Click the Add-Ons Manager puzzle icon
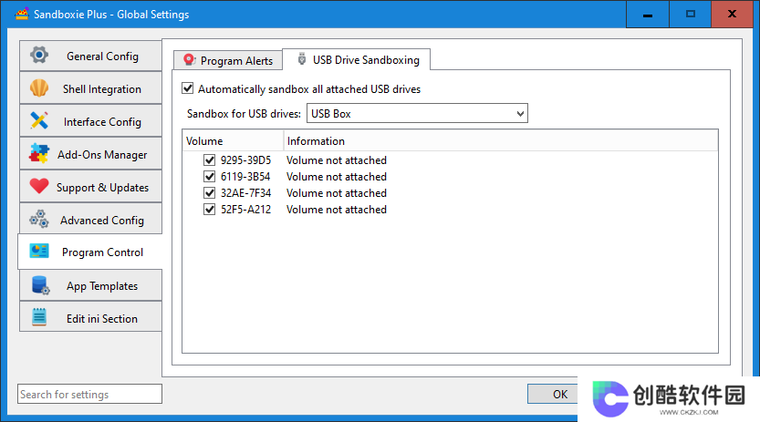 (x=39, y=154)
